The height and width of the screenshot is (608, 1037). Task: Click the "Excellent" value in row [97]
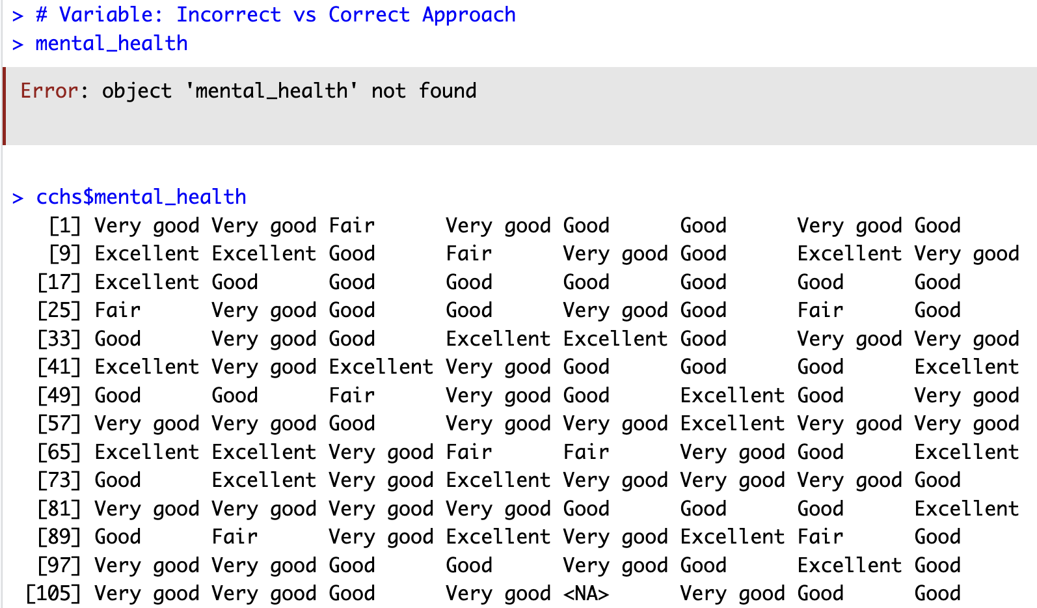pyautogui.click(x=850, y=566)
